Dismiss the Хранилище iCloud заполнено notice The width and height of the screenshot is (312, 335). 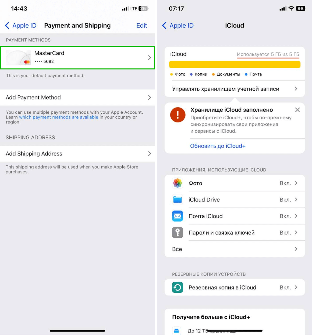(297, 110)
